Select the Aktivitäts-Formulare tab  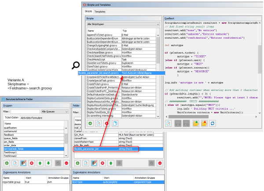tap(32, 118)
